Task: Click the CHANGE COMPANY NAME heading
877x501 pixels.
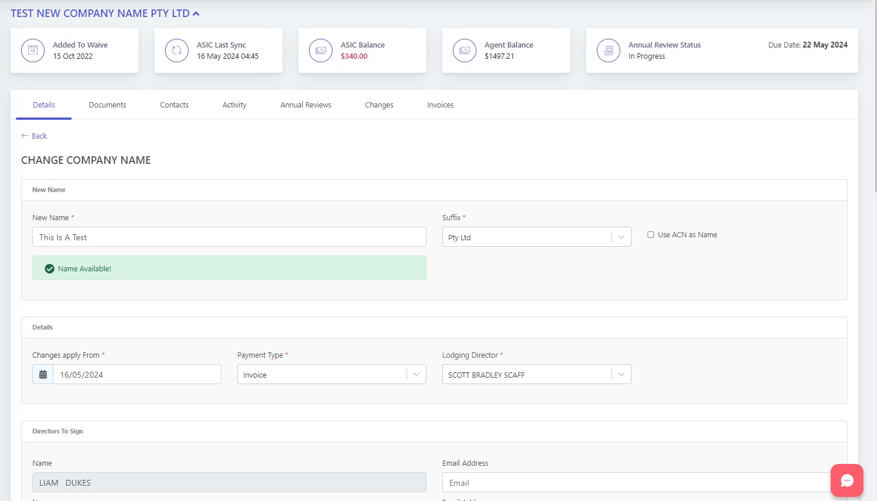Action: tap(86, 160)
